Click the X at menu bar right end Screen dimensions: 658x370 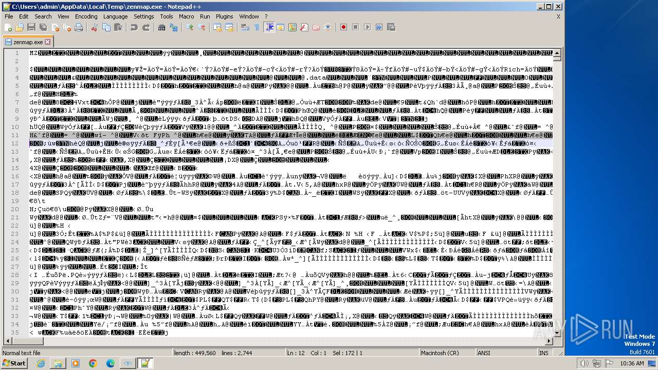point(558,16)
